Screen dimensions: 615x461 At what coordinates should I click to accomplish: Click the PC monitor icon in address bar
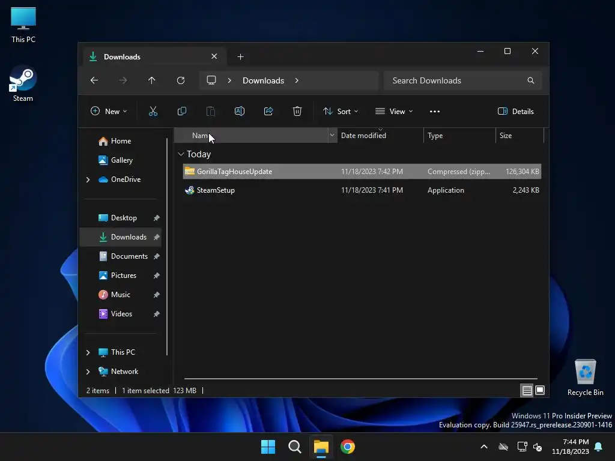pyautogui.click(x=211, y=80)
